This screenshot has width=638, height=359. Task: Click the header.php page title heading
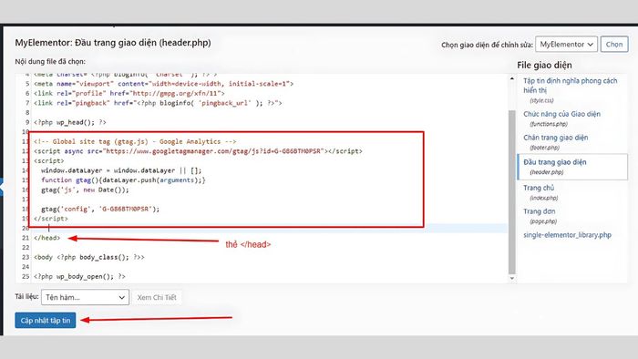(113, 43)
